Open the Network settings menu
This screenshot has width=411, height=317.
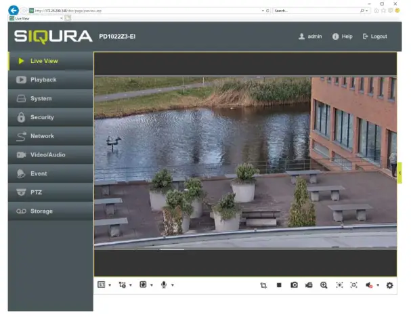(51, 136)
